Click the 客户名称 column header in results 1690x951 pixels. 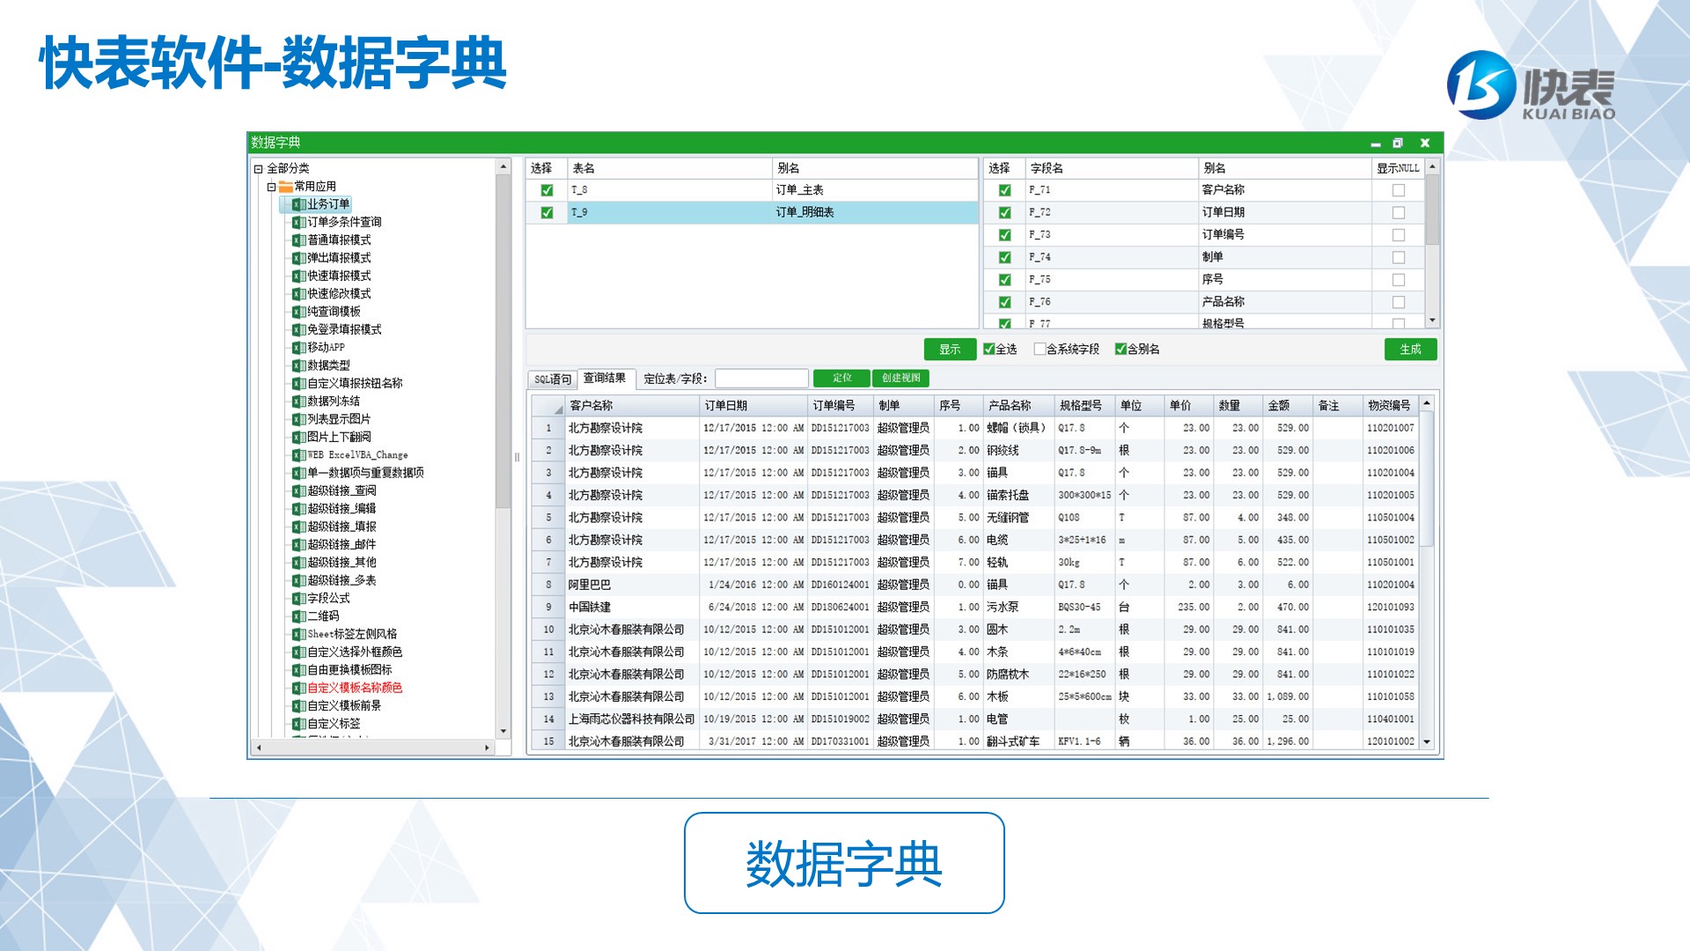(632, 405)
